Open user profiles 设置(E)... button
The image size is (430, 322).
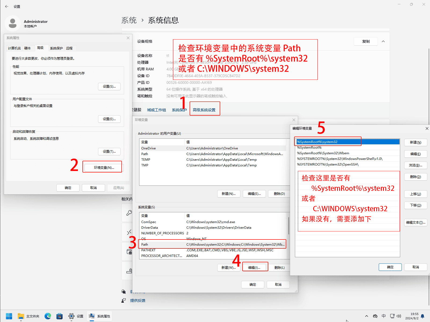[109, 119]
